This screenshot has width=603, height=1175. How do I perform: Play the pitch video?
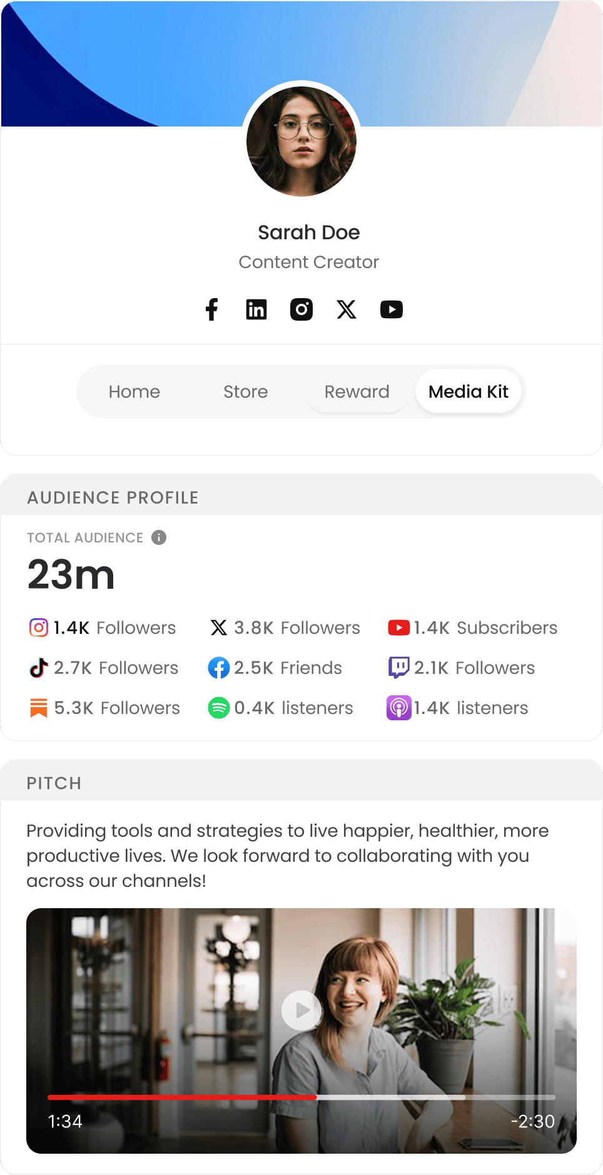301,1010
